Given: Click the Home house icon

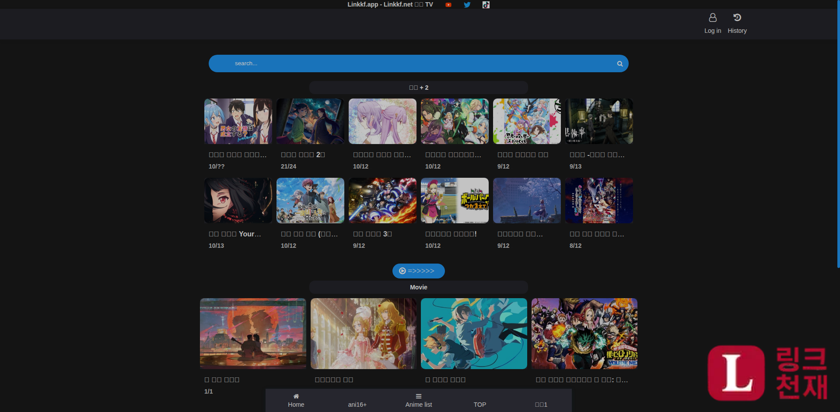Looking at the screenshot, I should [296, 396].
